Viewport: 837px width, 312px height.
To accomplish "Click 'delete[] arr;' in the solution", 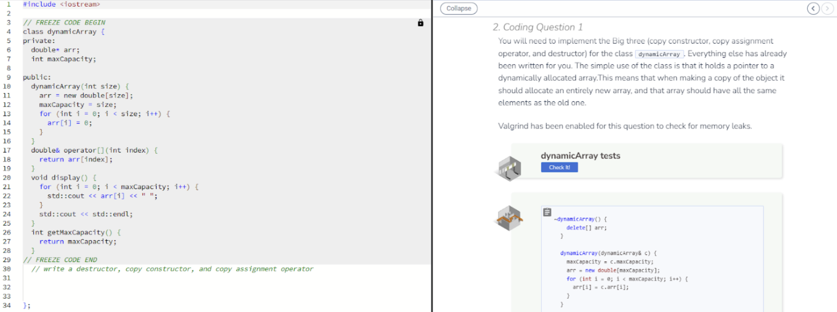I will point(586,228).
